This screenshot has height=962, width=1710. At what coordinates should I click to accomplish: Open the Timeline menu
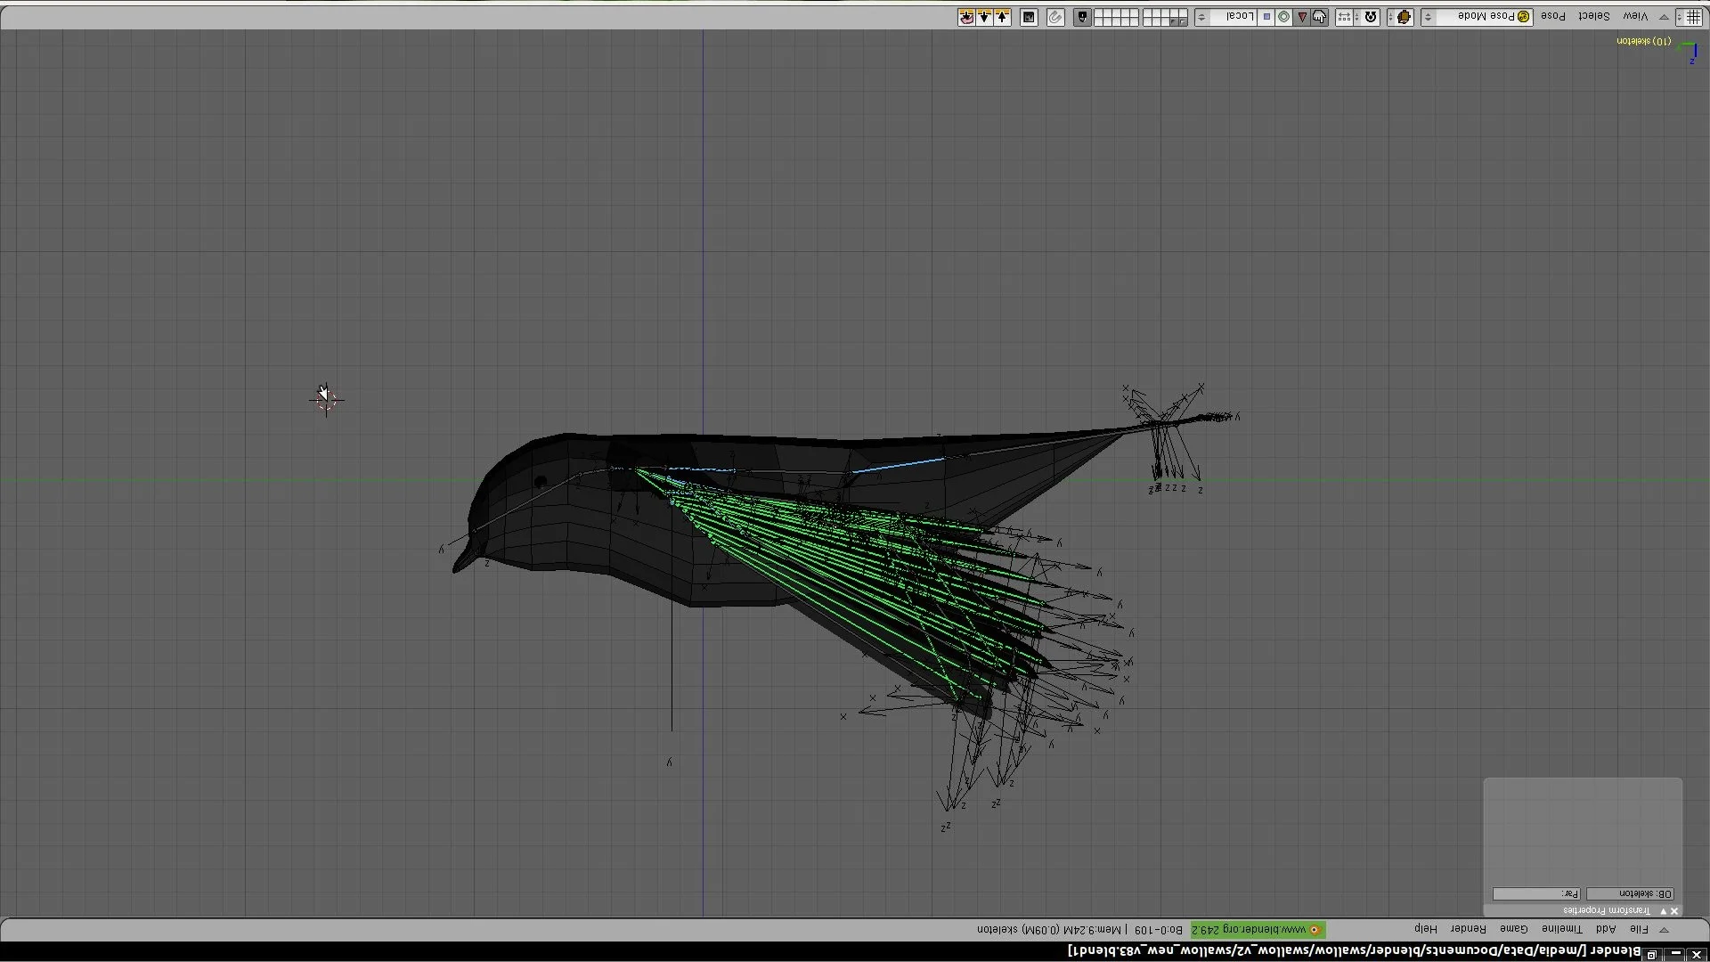click(1562, 929)
